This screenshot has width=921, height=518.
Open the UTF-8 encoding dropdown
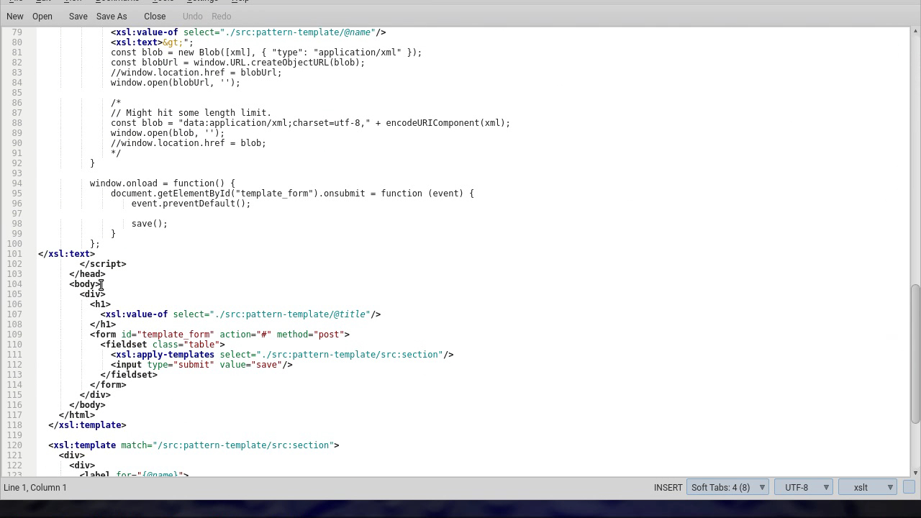(x=803, y=487)
